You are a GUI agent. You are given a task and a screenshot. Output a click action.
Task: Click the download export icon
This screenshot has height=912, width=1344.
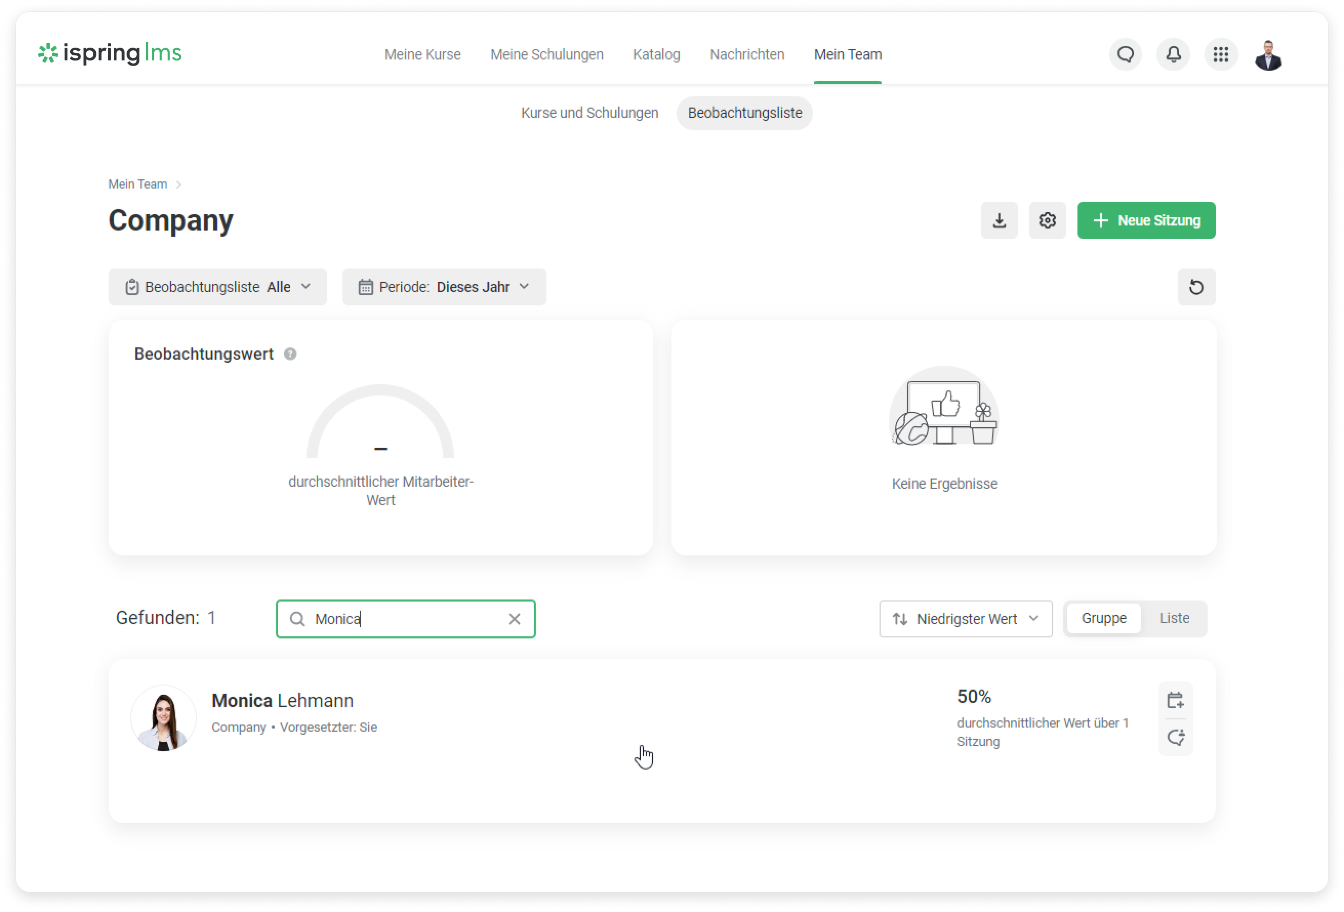(x=999, y=220)
